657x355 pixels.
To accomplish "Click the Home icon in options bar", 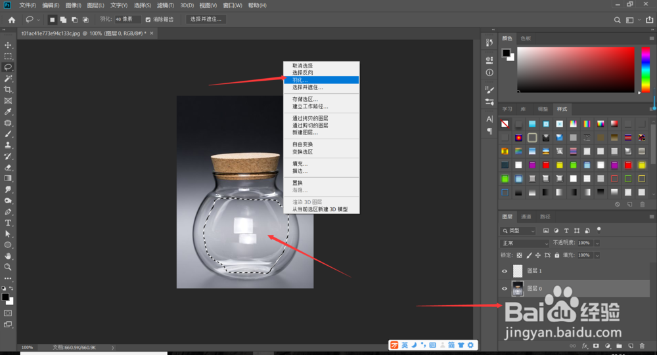I will point(12,19).
